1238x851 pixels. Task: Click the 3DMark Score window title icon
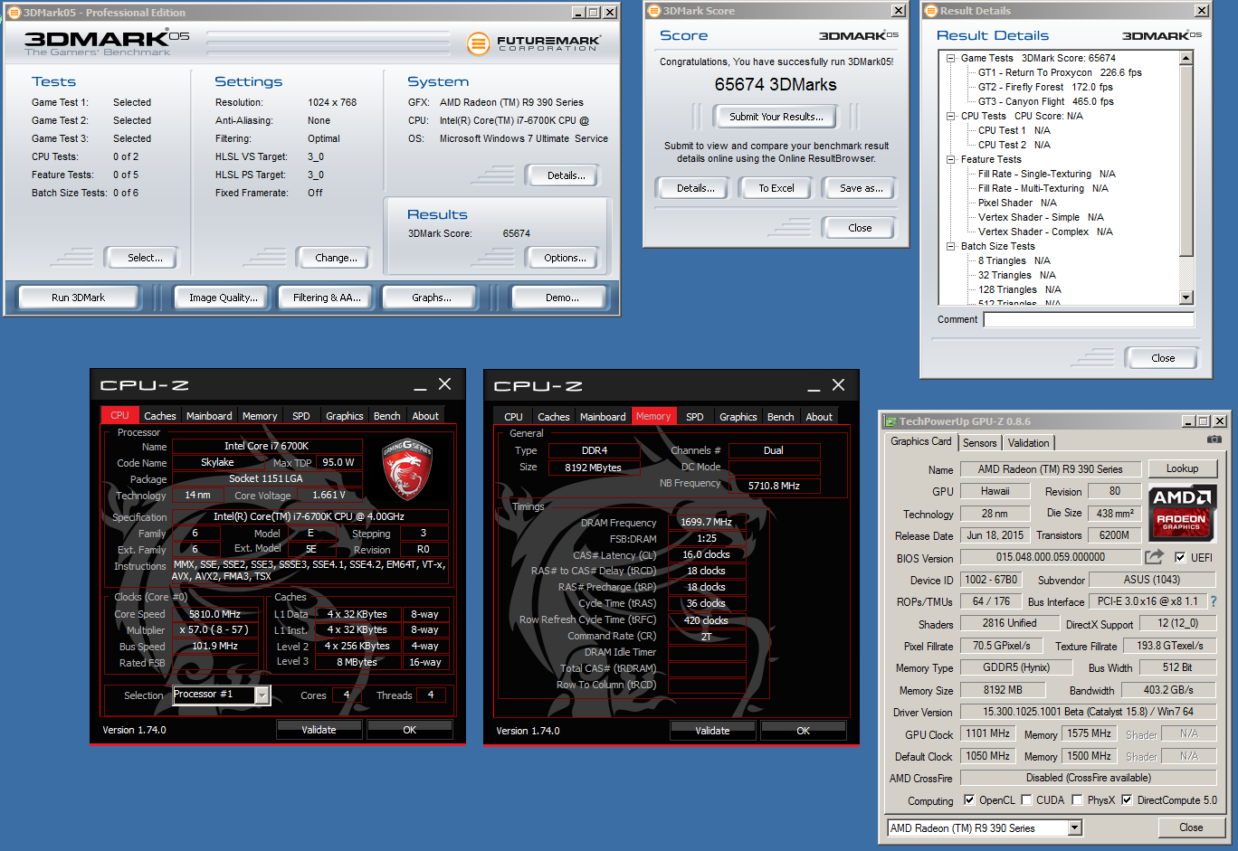pos(654,11)
